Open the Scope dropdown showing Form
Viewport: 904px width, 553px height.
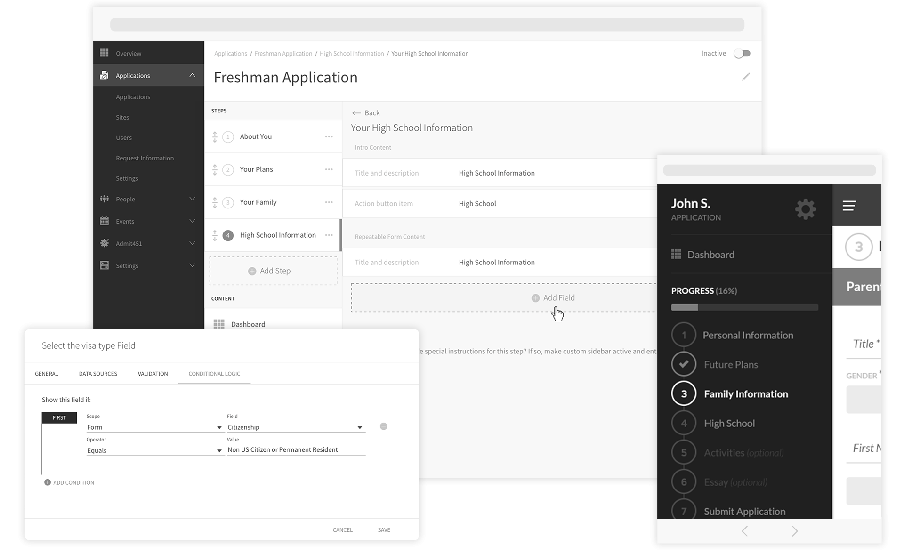[154, 427]
